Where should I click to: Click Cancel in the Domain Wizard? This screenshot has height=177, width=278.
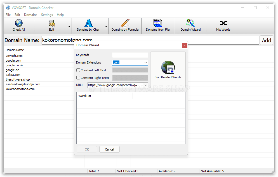(x=109, y=149)
